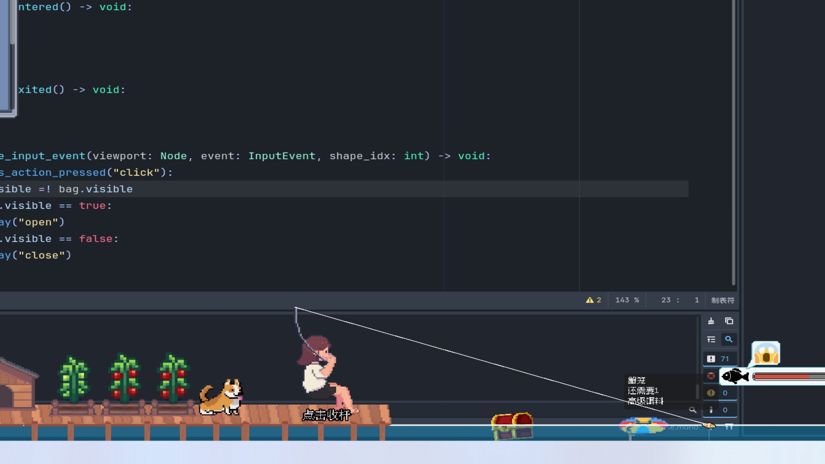Open the output panel search
This screenshot has height=464, width=825.
729,339
